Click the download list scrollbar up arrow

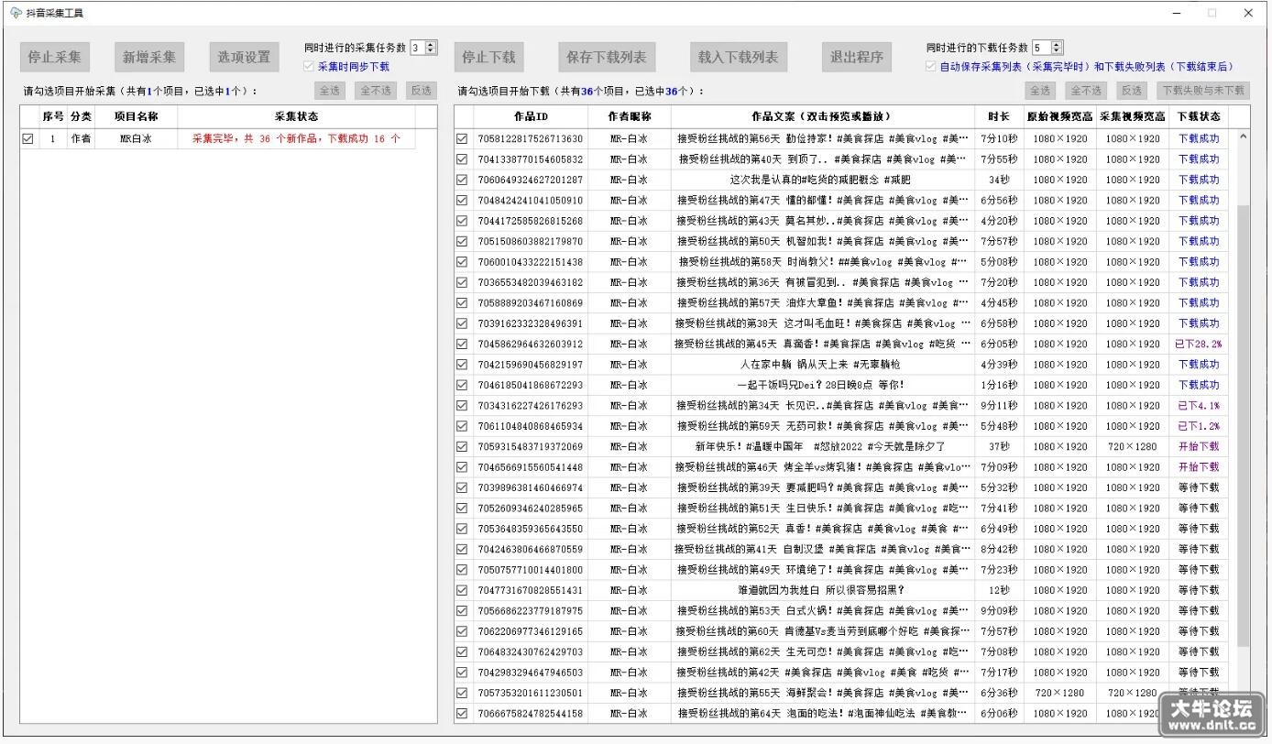[1244, 137]
